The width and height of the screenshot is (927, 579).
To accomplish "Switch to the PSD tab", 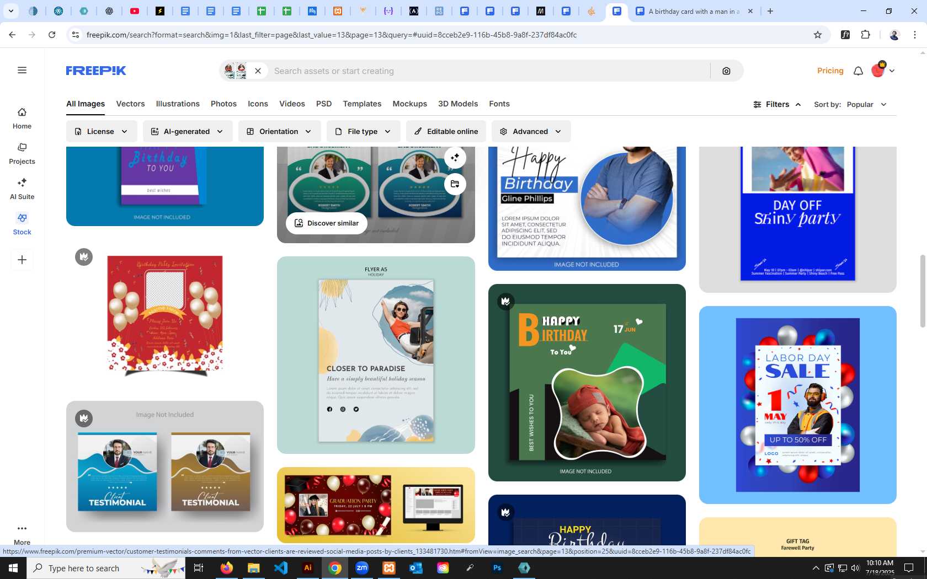I will point(324,104).
